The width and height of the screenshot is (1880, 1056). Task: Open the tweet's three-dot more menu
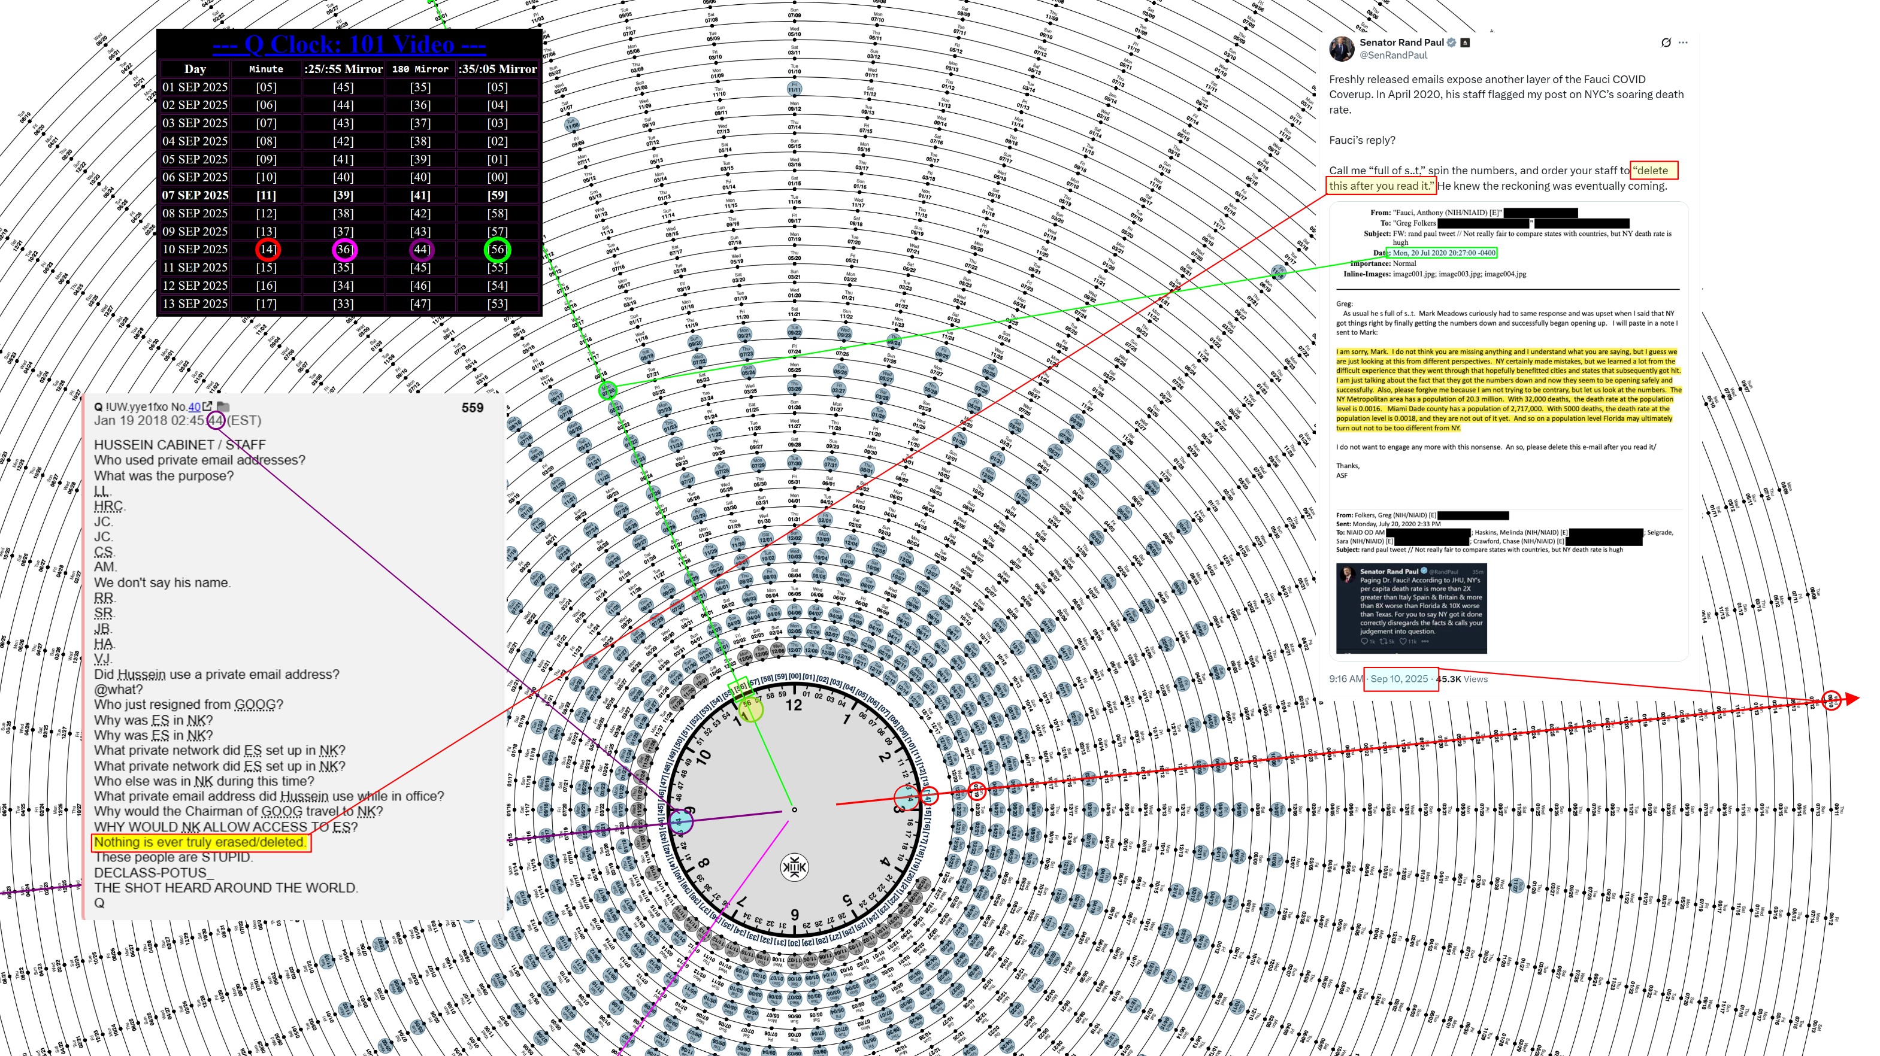click(1683, 43)
